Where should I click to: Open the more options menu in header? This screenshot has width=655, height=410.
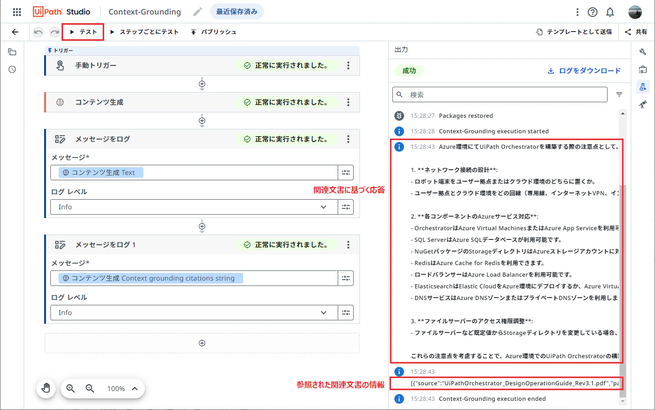(x=577, y=12)
